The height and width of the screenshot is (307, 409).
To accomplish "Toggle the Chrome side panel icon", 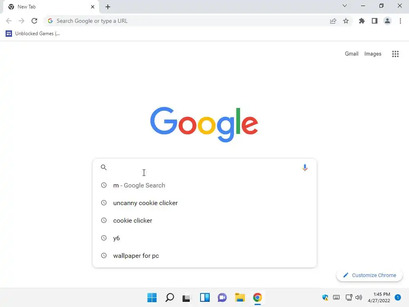I will 375,21.
